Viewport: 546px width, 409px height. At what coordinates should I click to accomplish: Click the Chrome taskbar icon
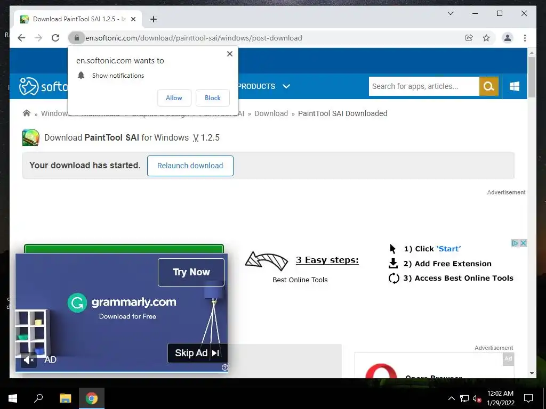92,398
